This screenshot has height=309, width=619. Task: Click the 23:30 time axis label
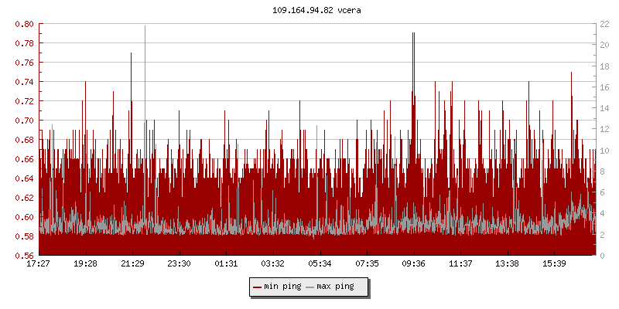tap(179, 264)
